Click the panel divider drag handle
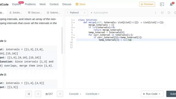 pyautogui.click(x=64, y=49)
